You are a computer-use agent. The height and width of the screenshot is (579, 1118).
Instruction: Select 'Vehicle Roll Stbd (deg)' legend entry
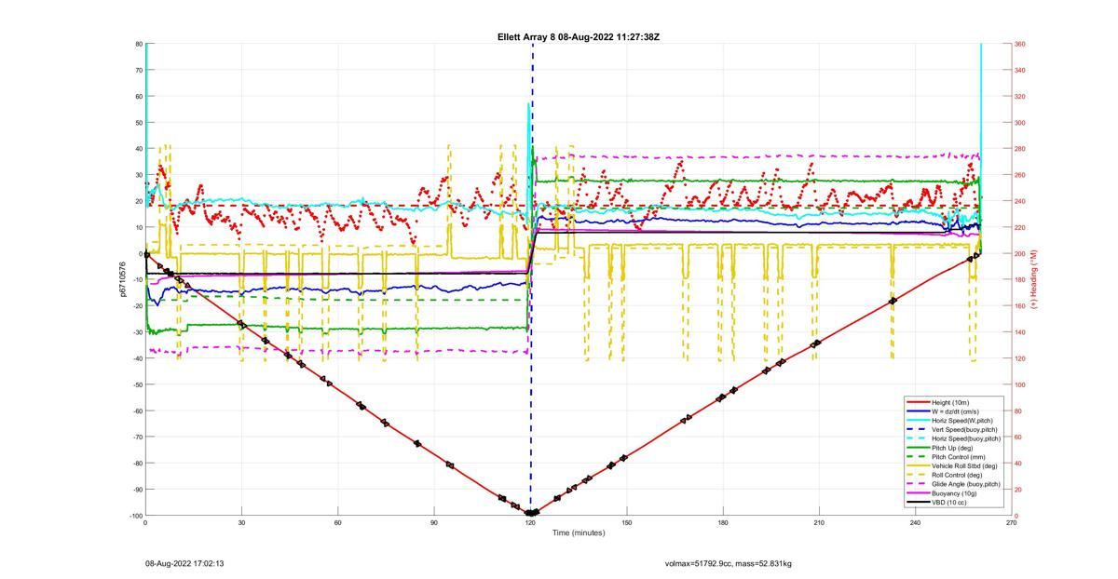tap(964, 466)
